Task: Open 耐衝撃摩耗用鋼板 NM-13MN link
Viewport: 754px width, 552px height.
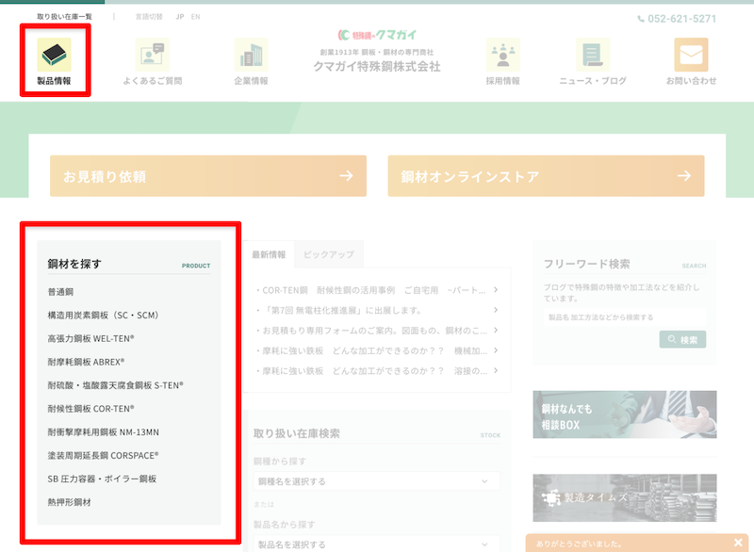Action: (x=104, y=431)
